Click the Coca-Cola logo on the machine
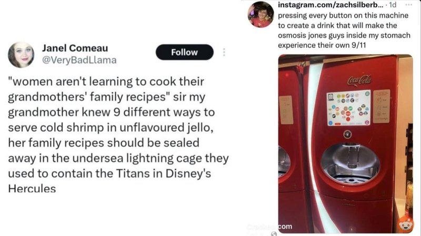421x236 pixels. [x=359, y=80]
